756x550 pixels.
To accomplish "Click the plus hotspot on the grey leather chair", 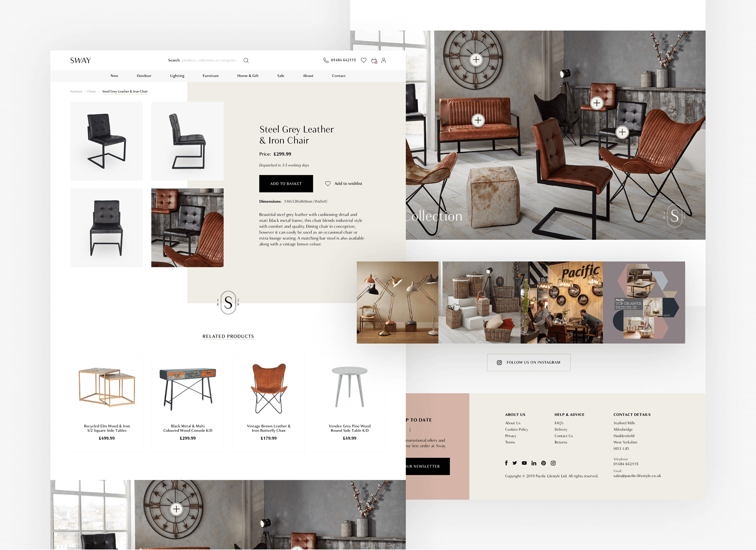I will click(622, 132).
